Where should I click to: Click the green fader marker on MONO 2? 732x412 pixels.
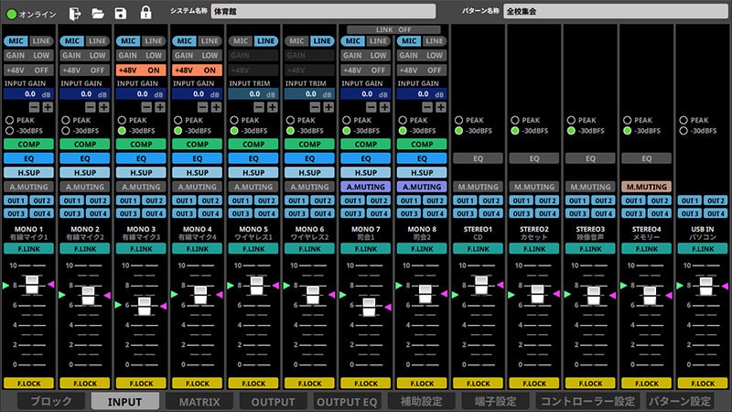(61, 295)
